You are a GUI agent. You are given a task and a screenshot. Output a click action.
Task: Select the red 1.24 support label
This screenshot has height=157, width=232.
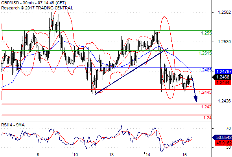208,118
